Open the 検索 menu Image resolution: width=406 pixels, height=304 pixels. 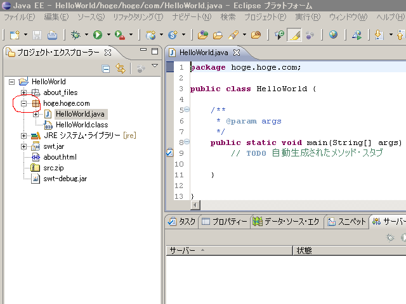[228, 17]
